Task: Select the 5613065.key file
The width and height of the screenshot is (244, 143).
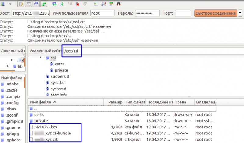Action: pyautogui.click(x=46, y=127)
